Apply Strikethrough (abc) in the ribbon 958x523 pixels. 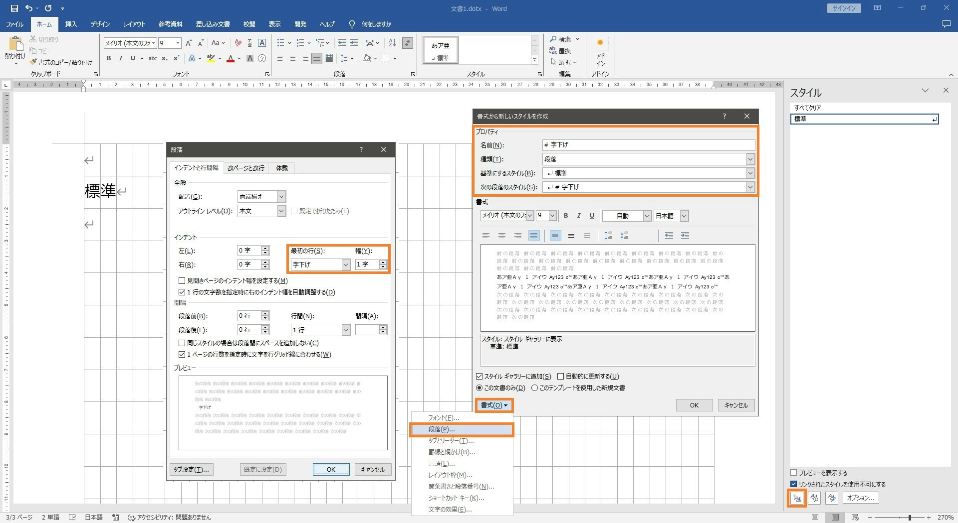(153, 58)
